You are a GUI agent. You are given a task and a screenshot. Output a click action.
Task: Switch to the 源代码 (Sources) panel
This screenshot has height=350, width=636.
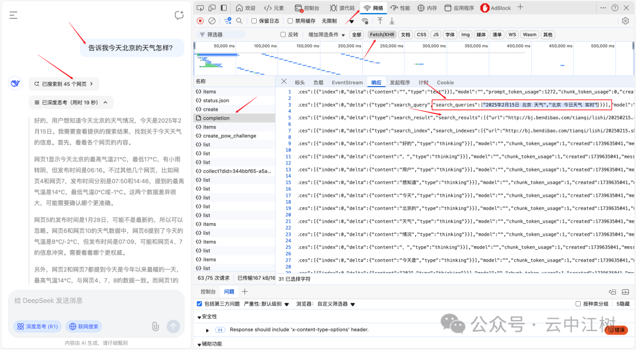point(342,8)
